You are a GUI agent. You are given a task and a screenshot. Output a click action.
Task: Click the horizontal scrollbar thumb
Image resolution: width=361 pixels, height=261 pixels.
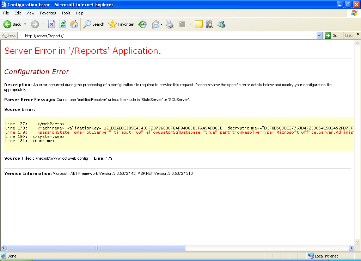(x=96, y=248)
